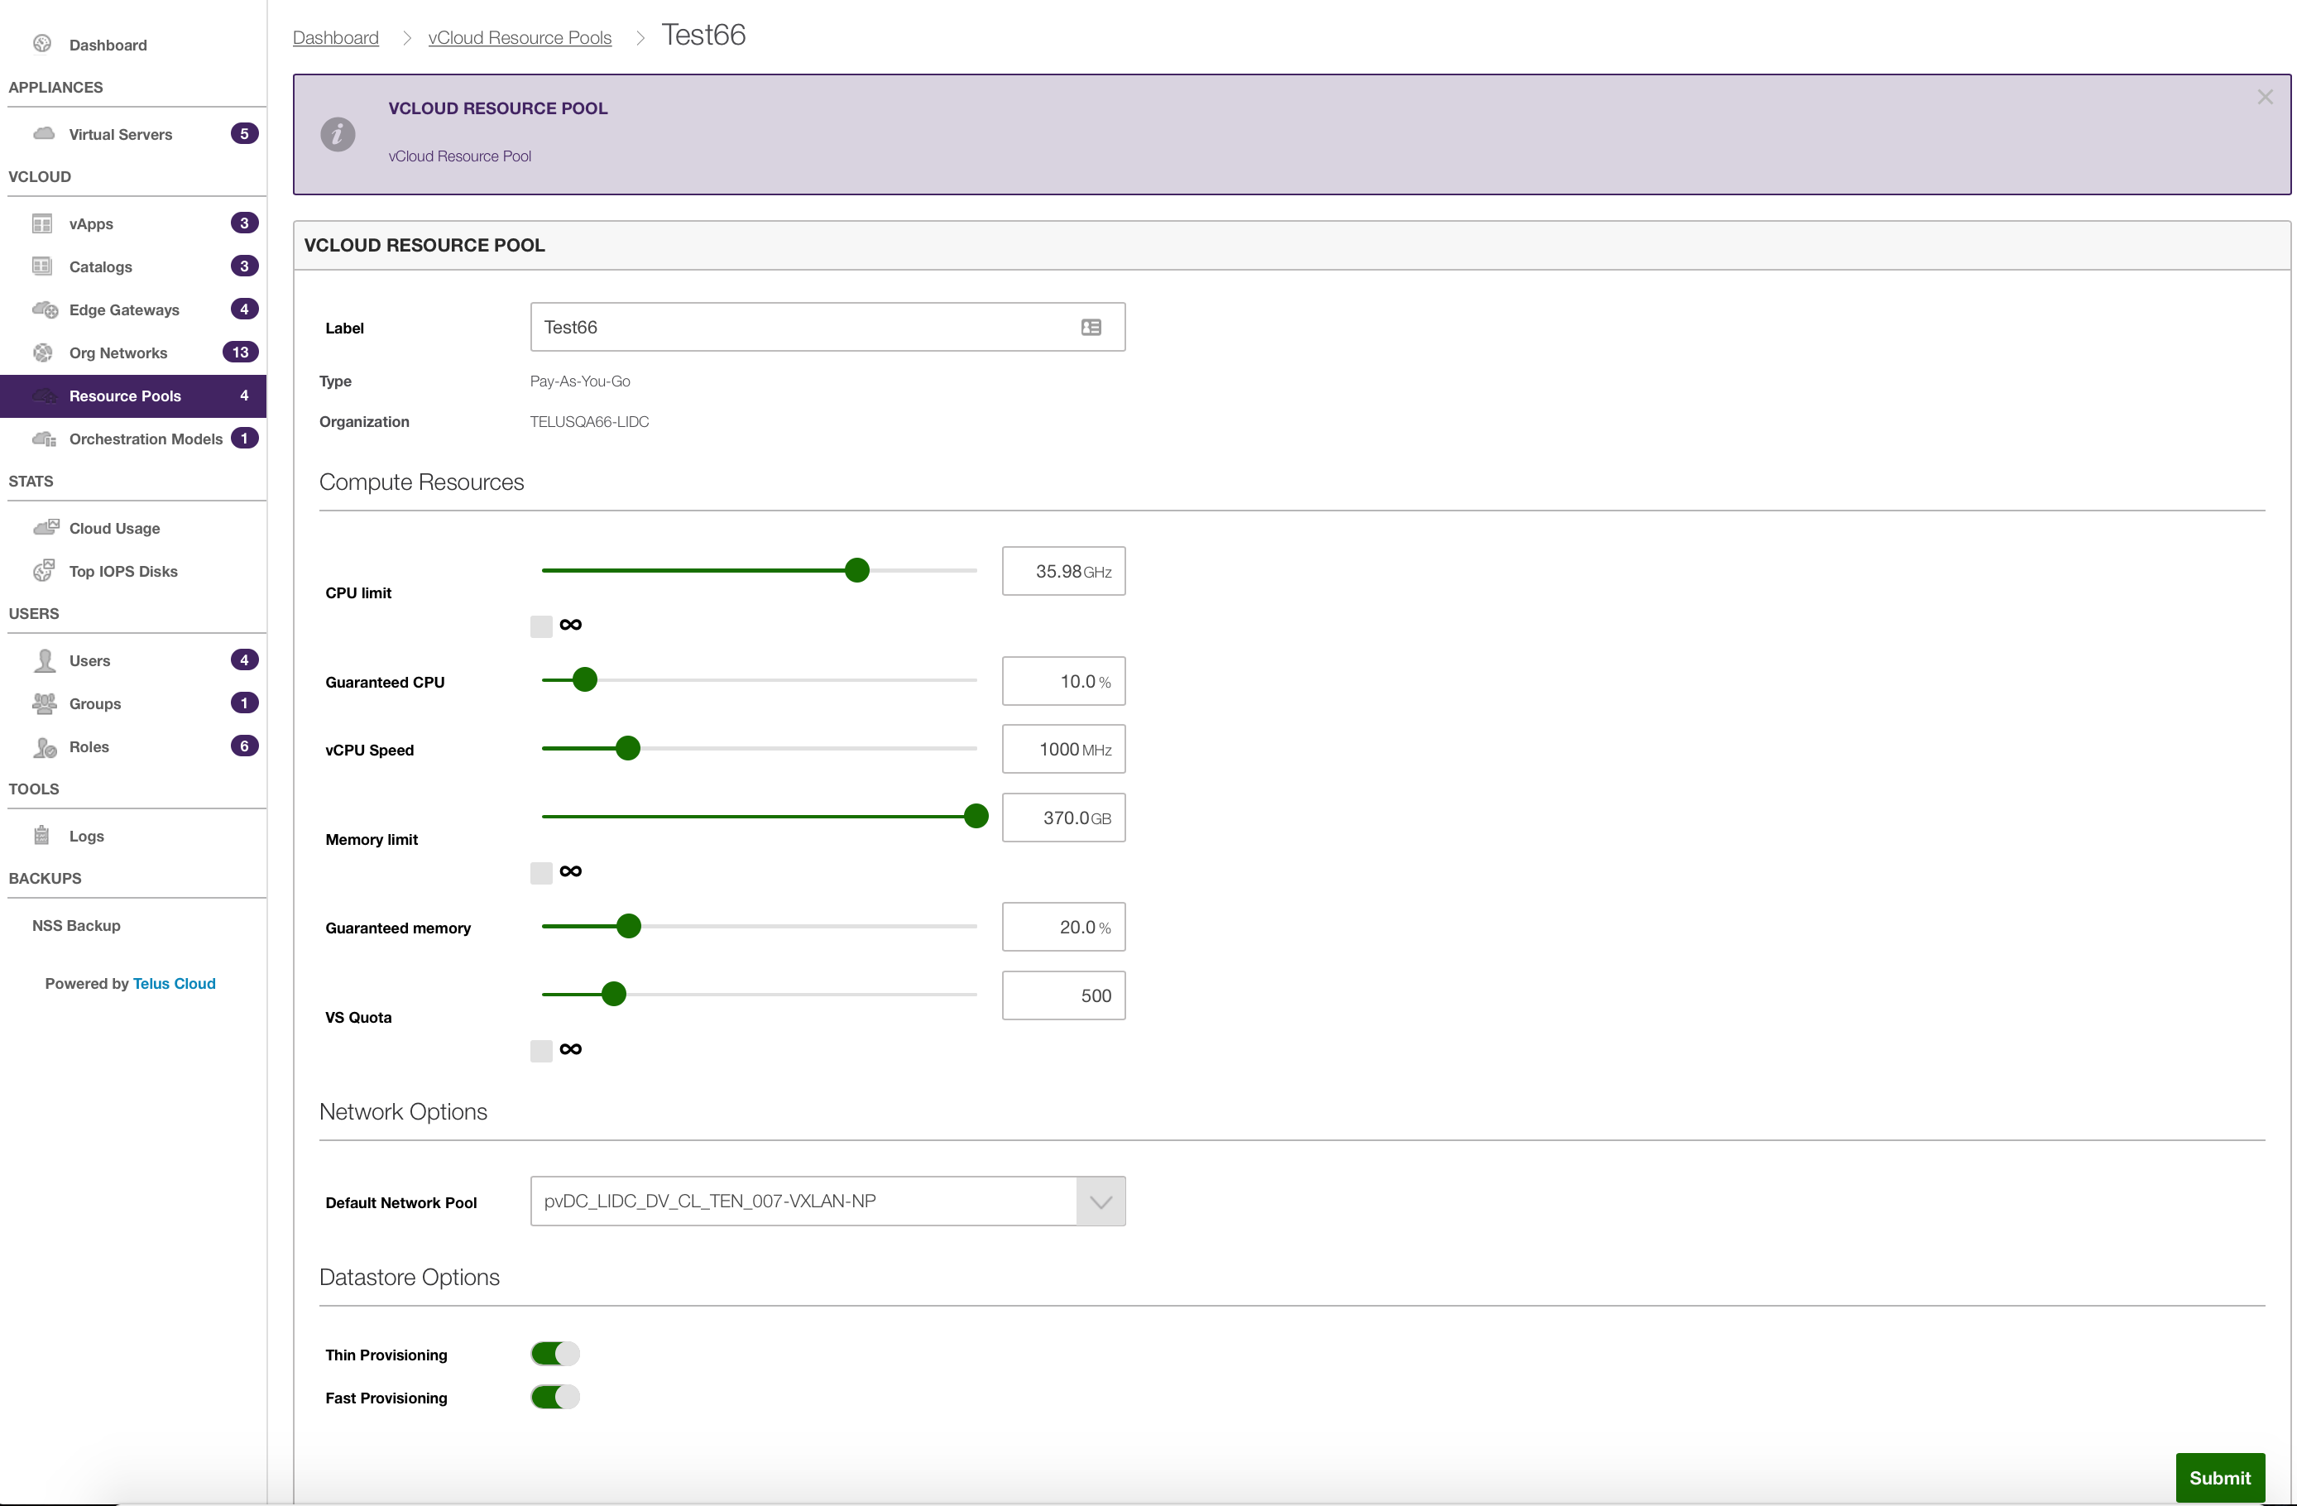The height and width of the screenshot is (1506, 2297).
Task: Check the infinity box under CPU limit
Action: [540, 626]
